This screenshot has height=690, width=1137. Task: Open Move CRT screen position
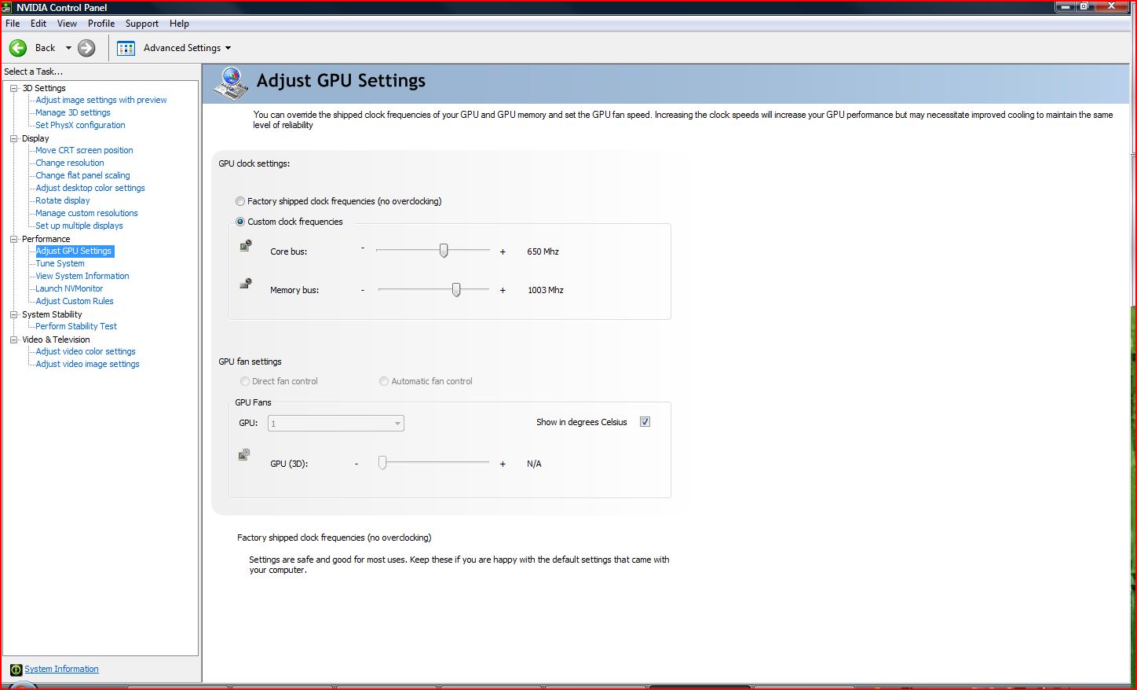tap(84, 150)
